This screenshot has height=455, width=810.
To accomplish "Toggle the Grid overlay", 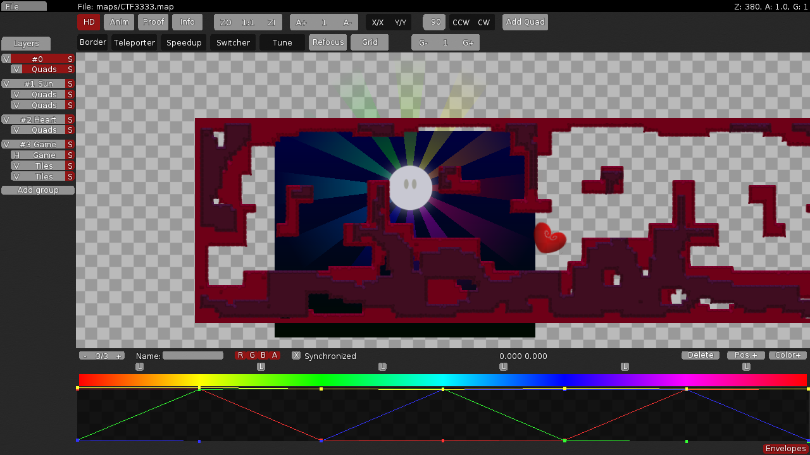I will coord(370,42).
